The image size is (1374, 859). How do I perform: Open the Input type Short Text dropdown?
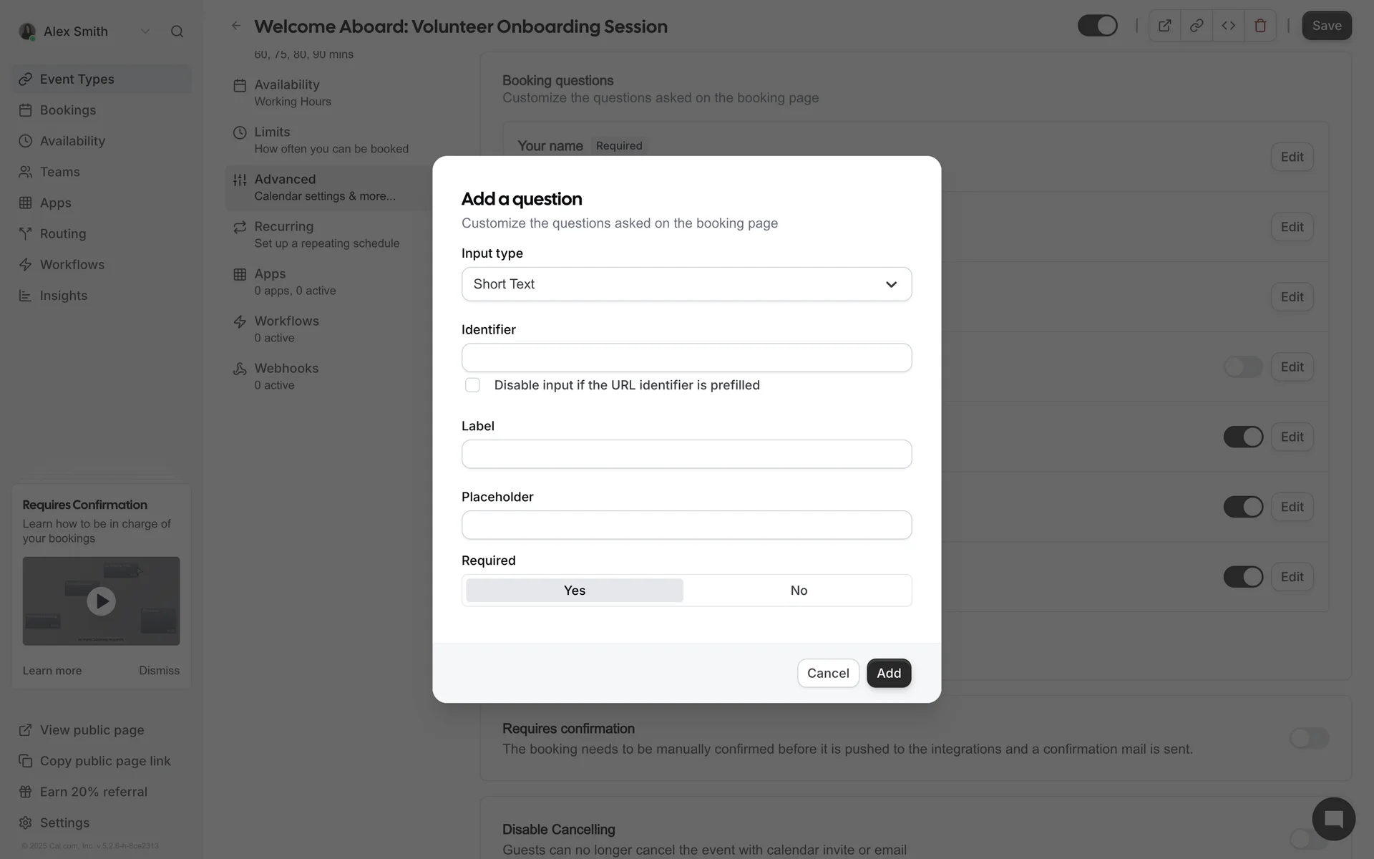point(686,284)
